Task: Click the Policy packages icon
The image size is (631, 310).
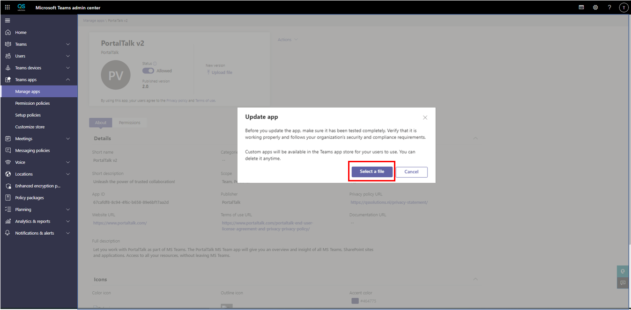Action: click(7, 198)
